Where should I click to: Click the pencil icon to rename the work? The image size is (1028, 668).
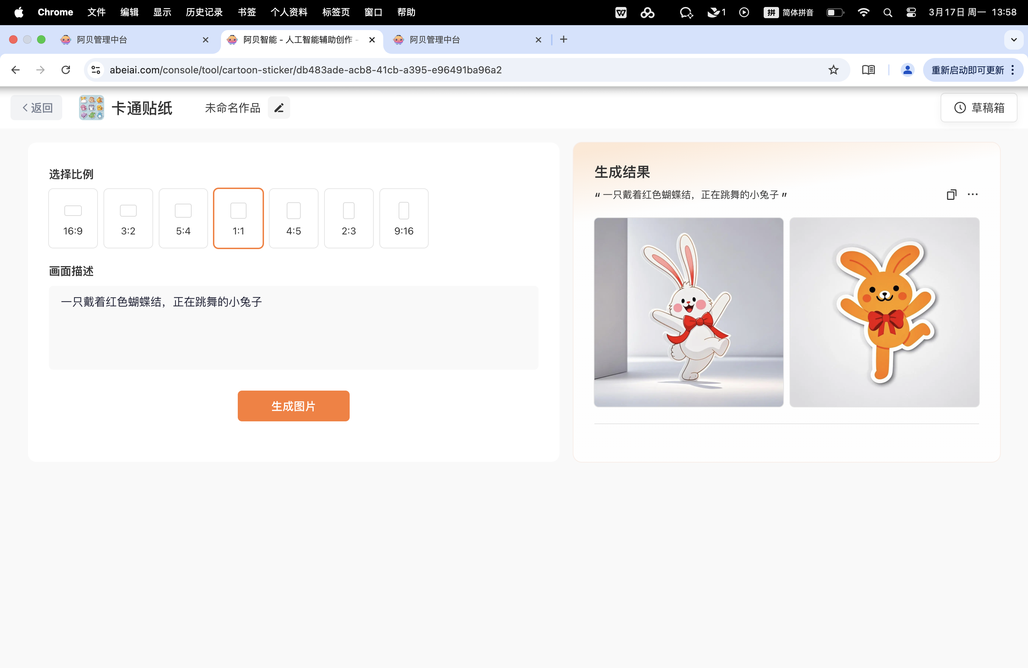tap(279, 108)
